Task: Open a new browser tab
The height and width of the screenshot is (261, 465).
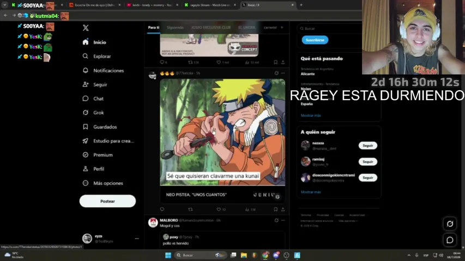Action: (x=301, y=5)
